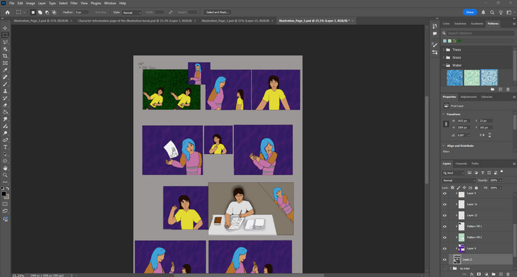
Task: Open the Opacity dropdown arrow
Action: click(500, 181)
